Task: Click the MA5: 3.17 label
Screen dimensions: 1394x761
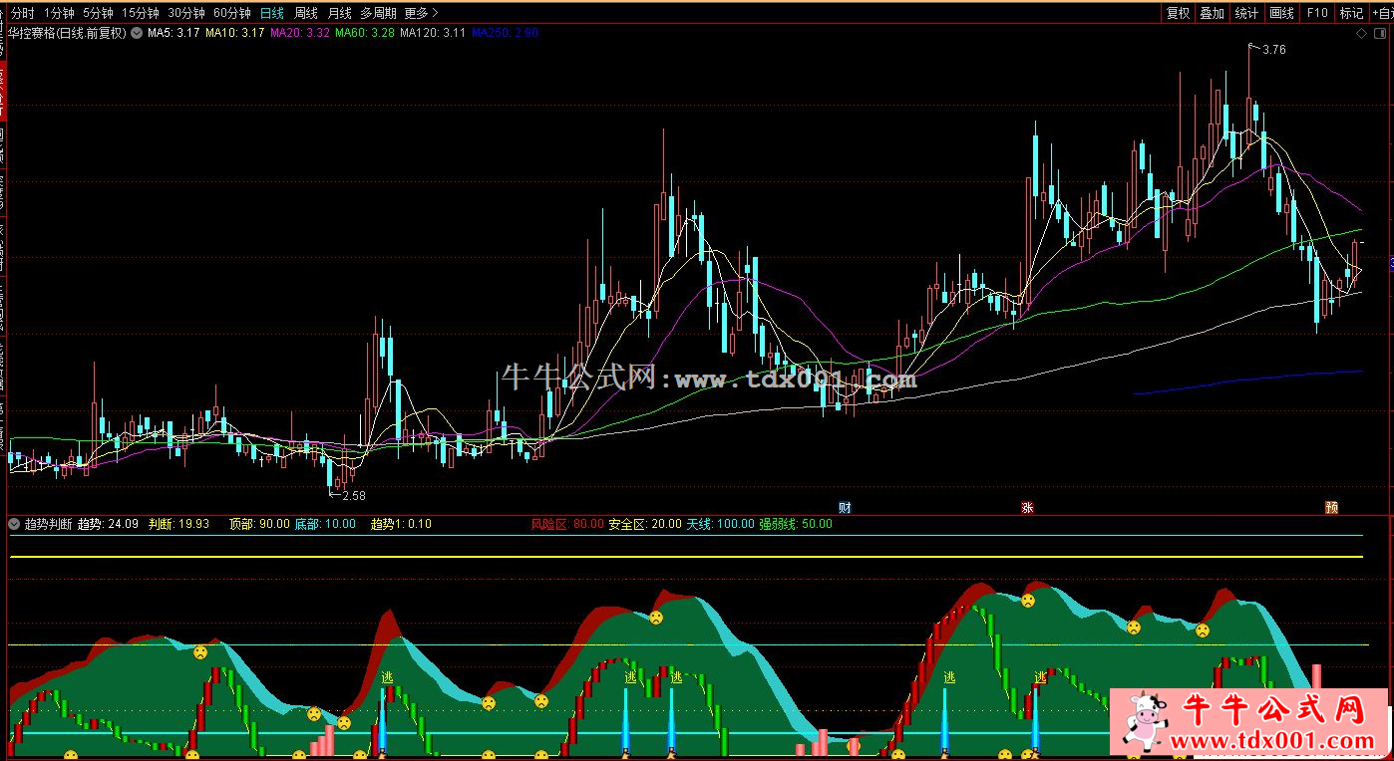Action: 174,33
